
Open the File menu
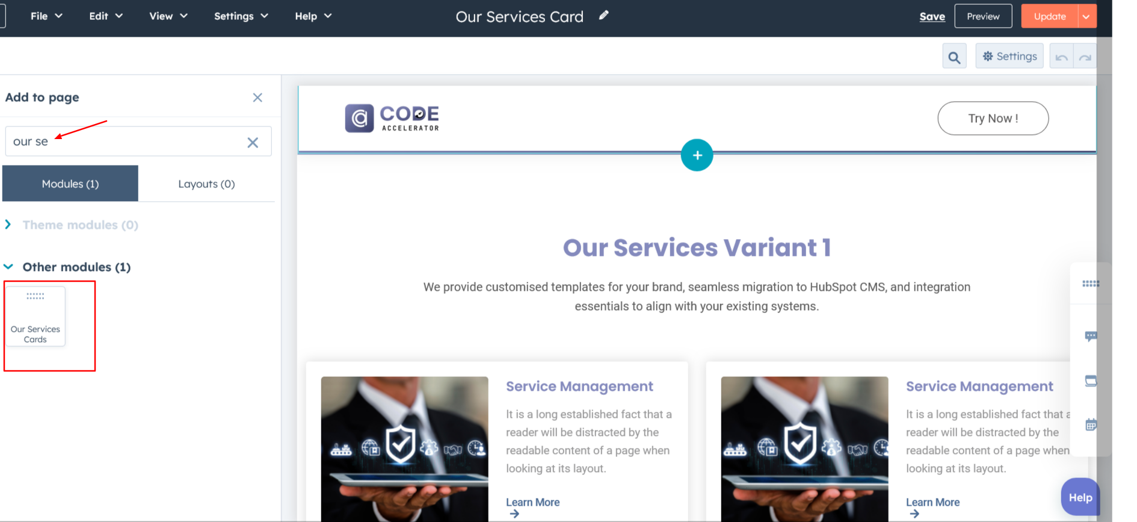coord(46,16)
